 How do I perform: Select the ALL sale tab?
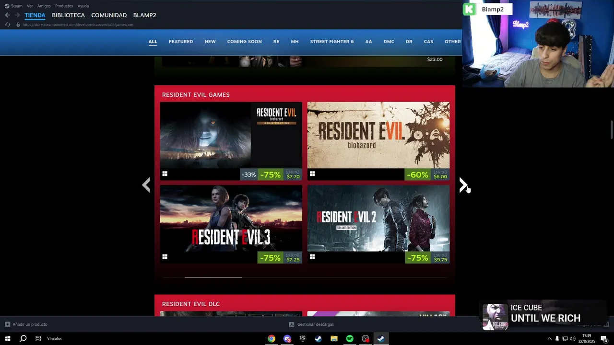(153, 42)
